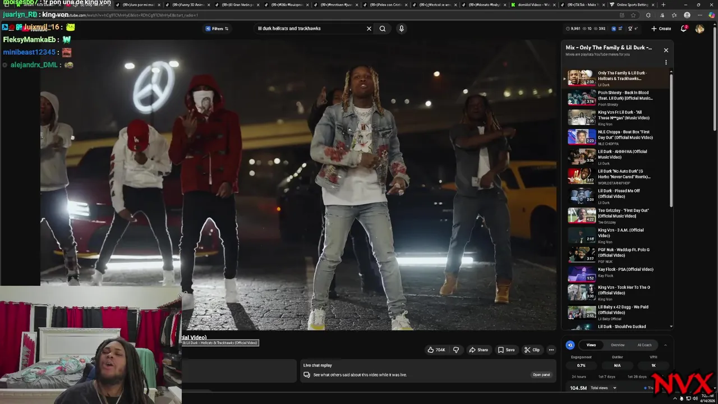Open browser profile avatar
Screen dimensions: 718x404
tap(687, 15)
